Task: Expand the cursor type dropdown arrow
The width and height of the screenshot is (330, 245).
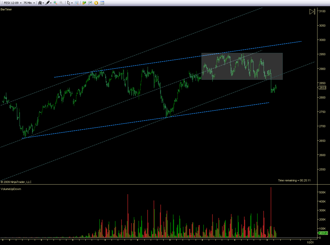Action: (x=72, y=3)
